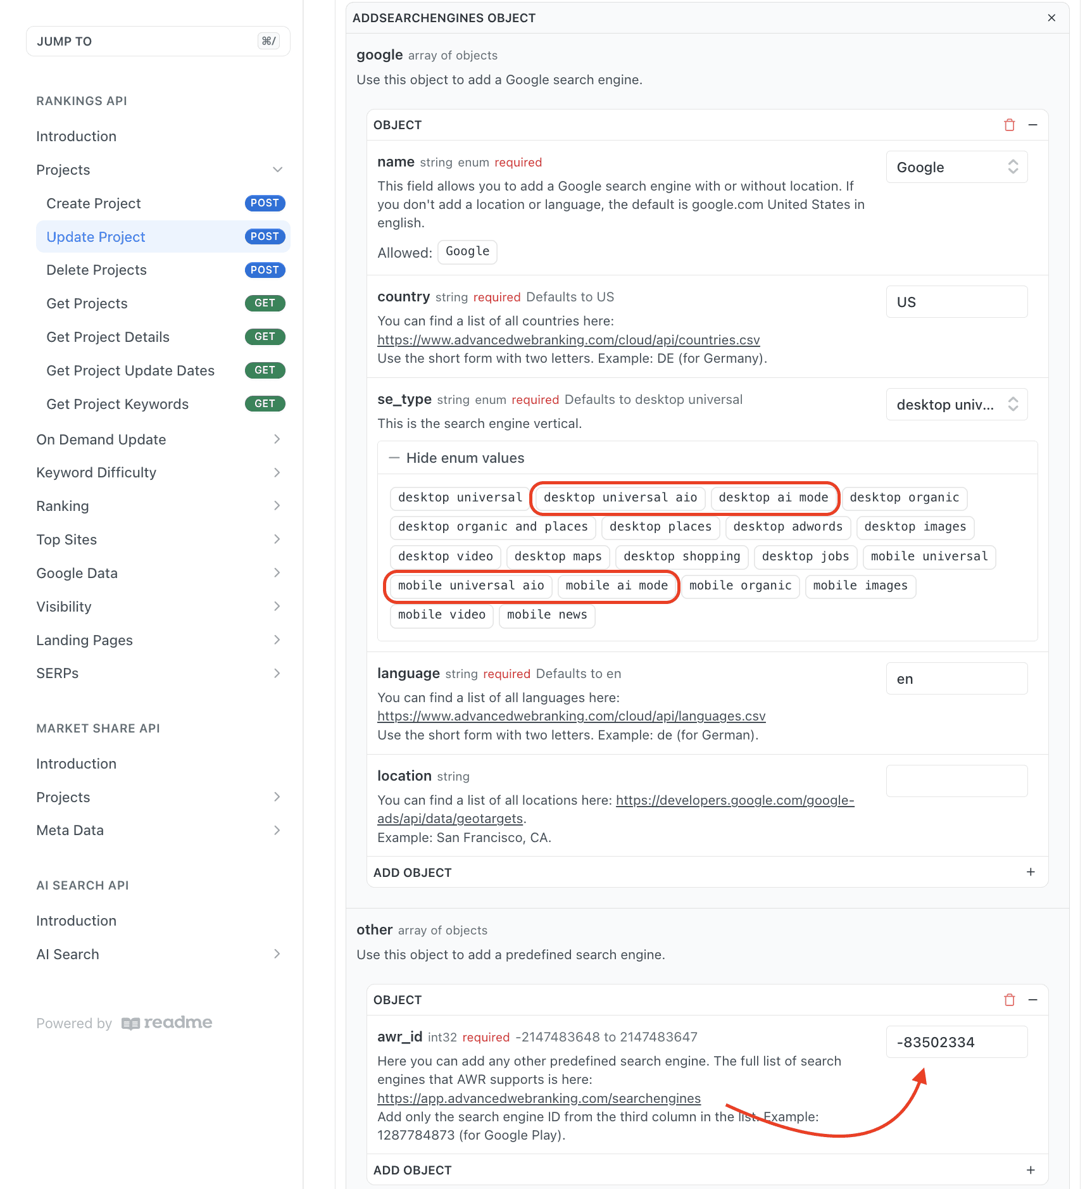Delete the google object with trash icon
Viewport: 1085px width, 1189px height.
tap(1009, 125)
